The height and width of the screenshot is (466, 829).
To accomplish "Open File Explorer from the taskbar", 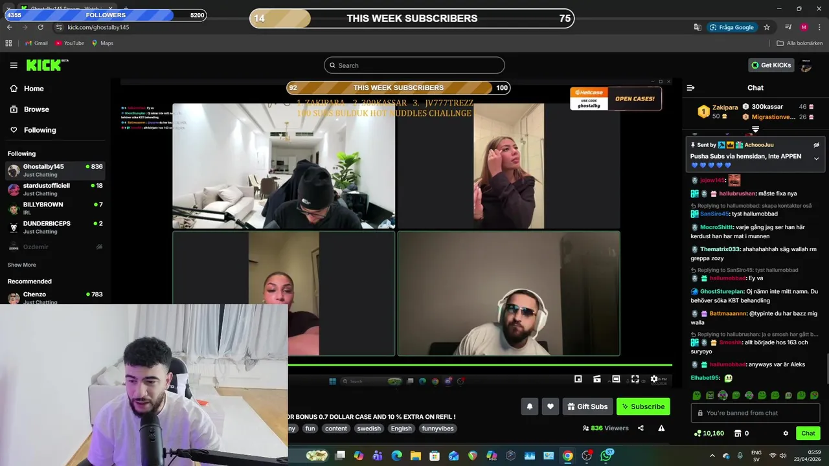I will click(415, 456).
